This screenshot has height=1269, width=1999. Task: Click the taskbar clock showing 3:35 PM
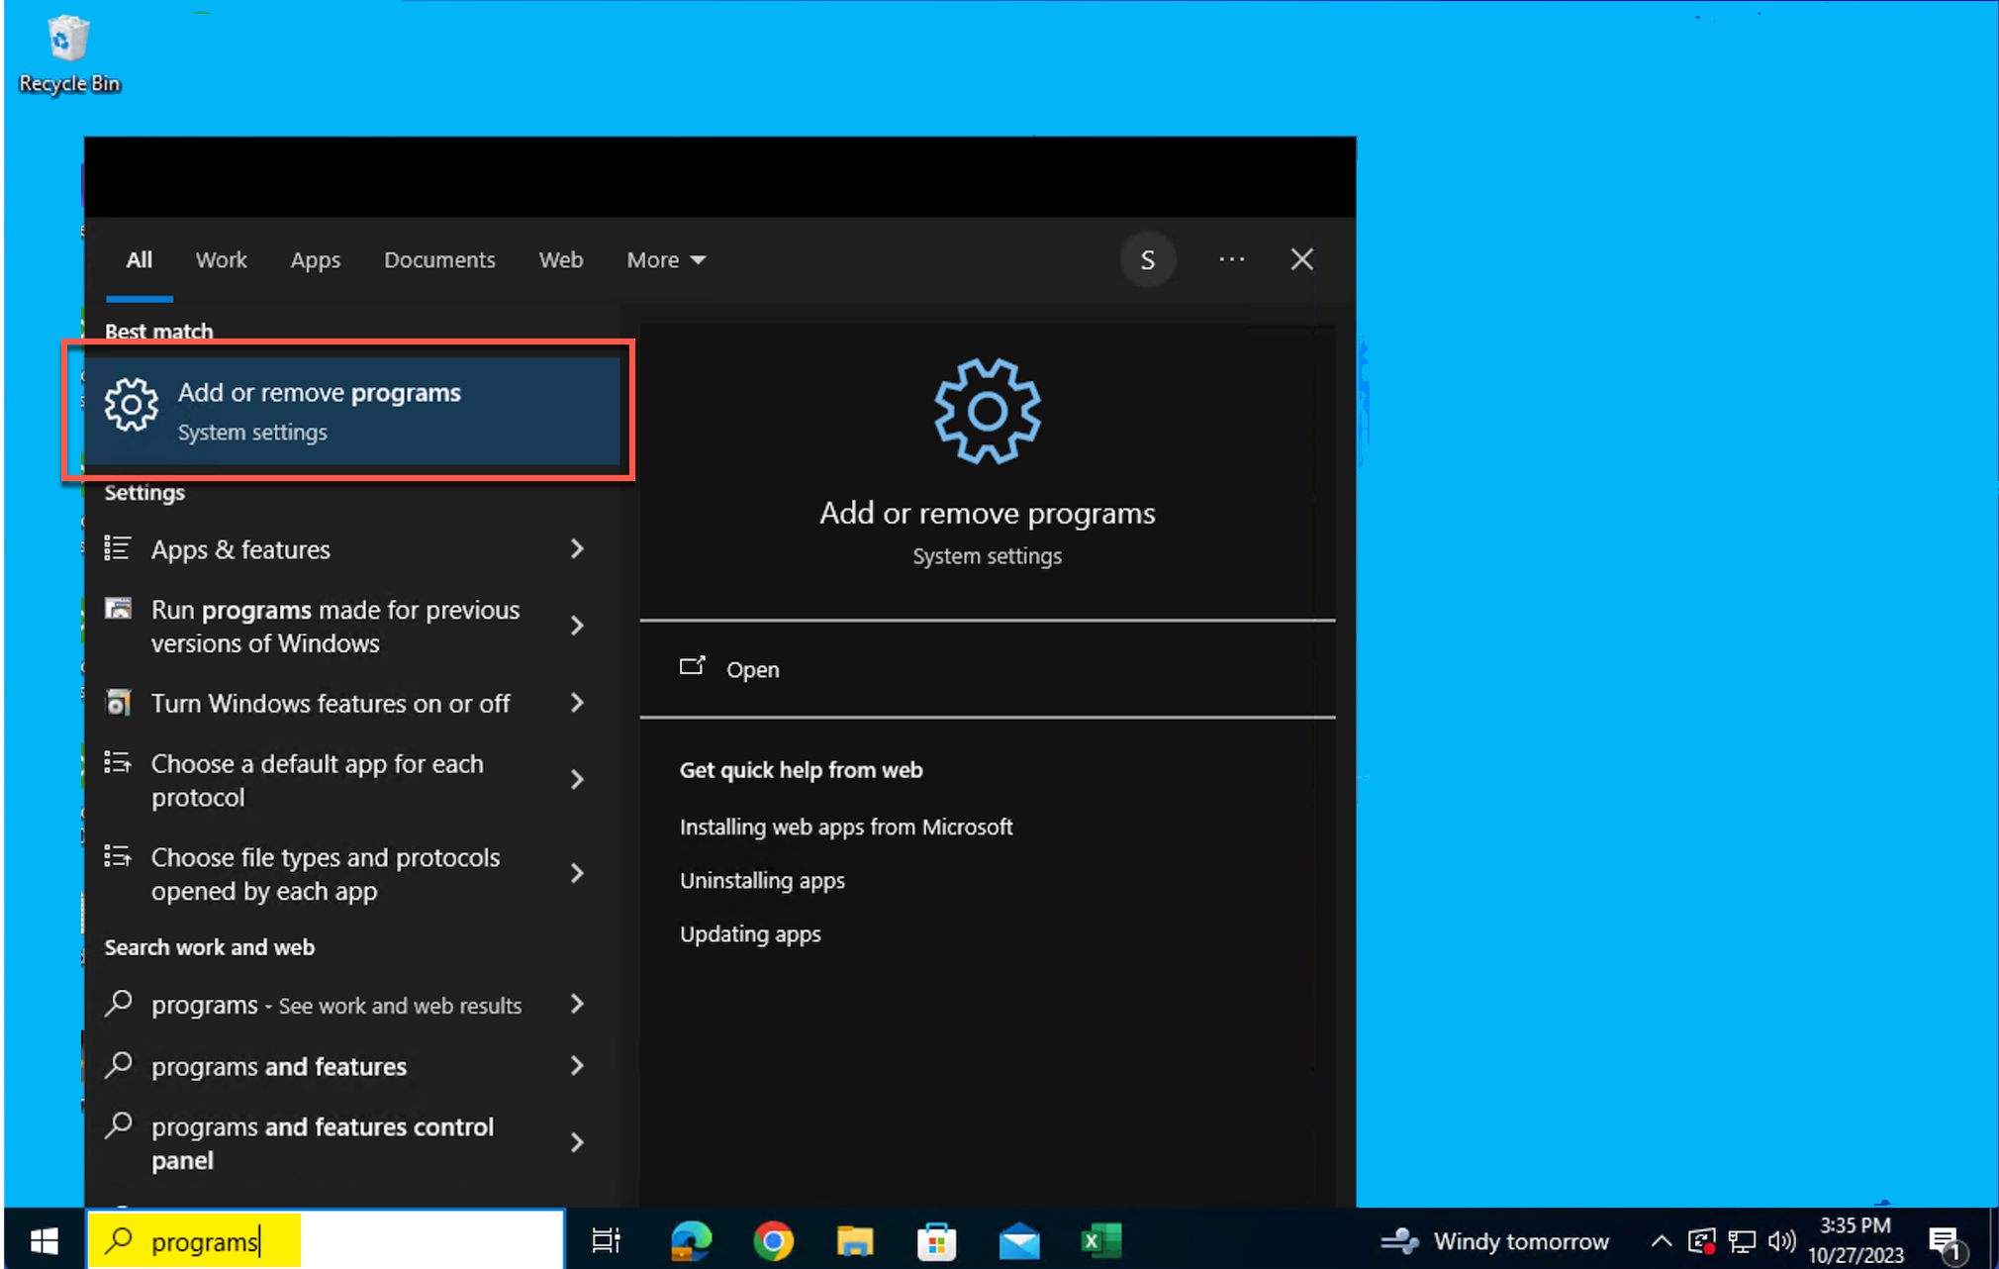1856,1240
